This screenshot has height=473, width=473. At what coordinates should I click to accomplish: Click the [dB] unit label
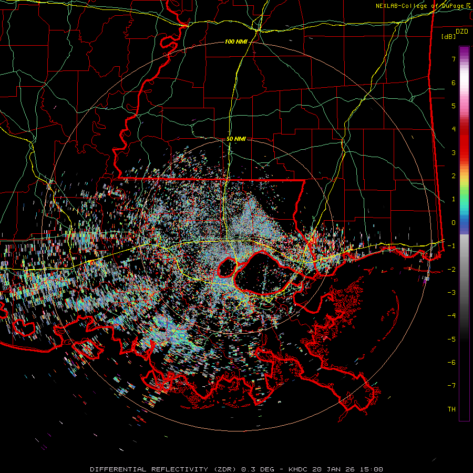(x=448, y=36)
